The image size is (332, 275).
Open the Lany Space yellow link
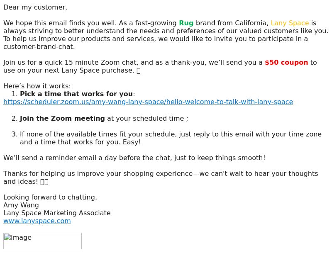pyautogui.click(x=290, y=23)
